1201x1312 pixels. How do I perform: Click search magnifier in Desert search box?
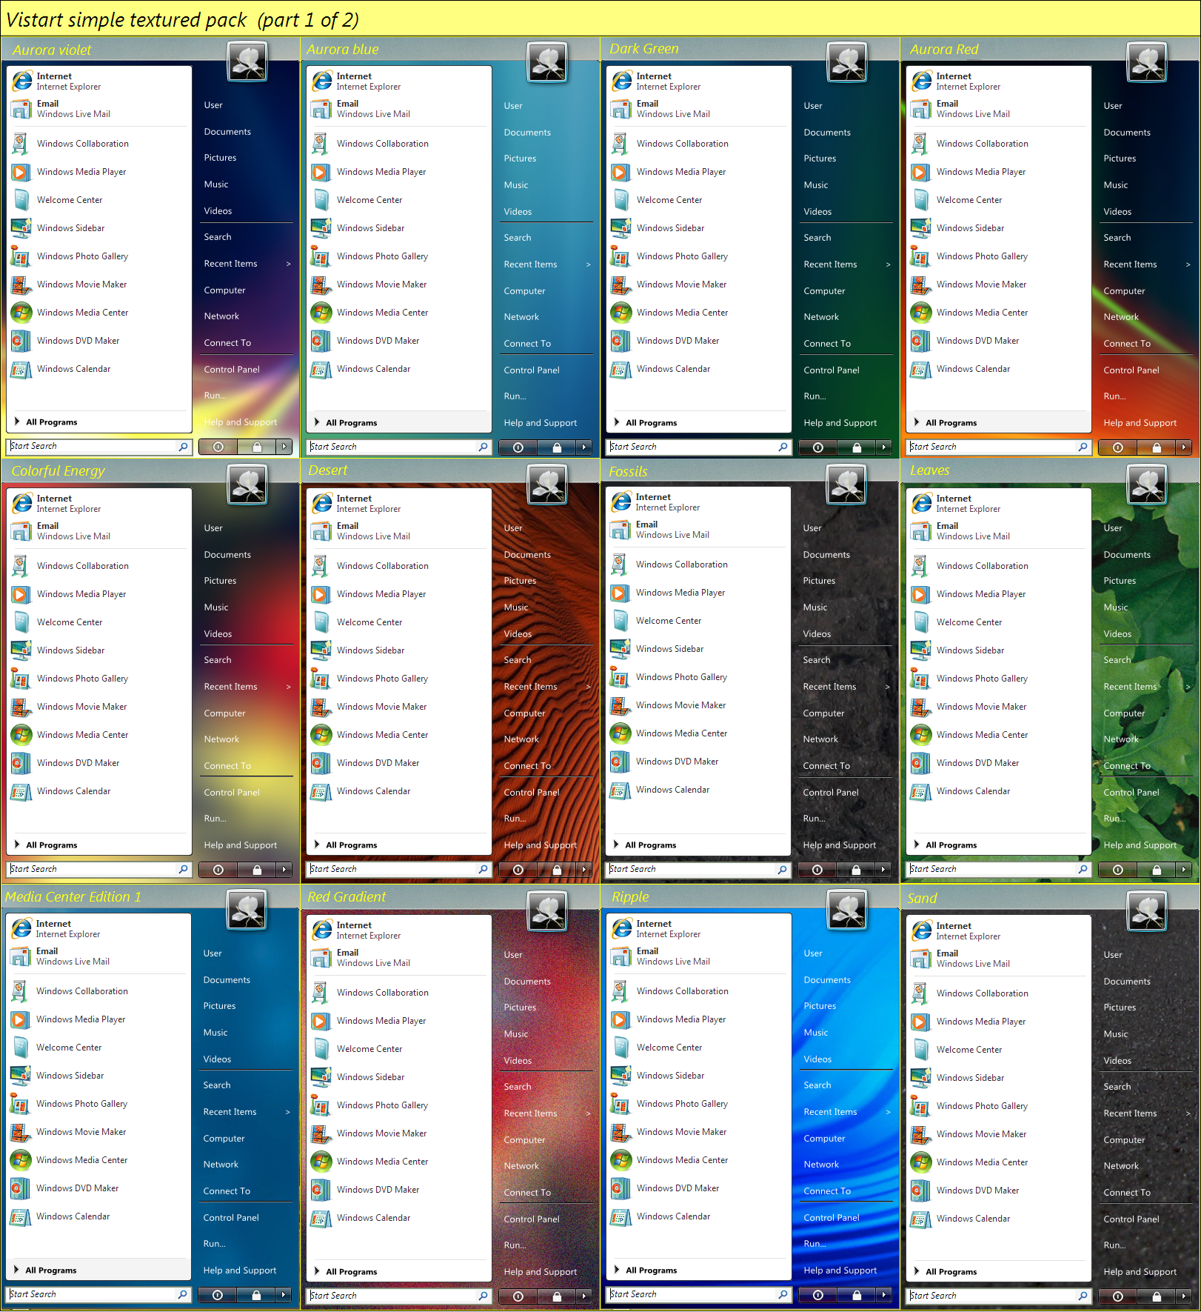coord(483,869)
